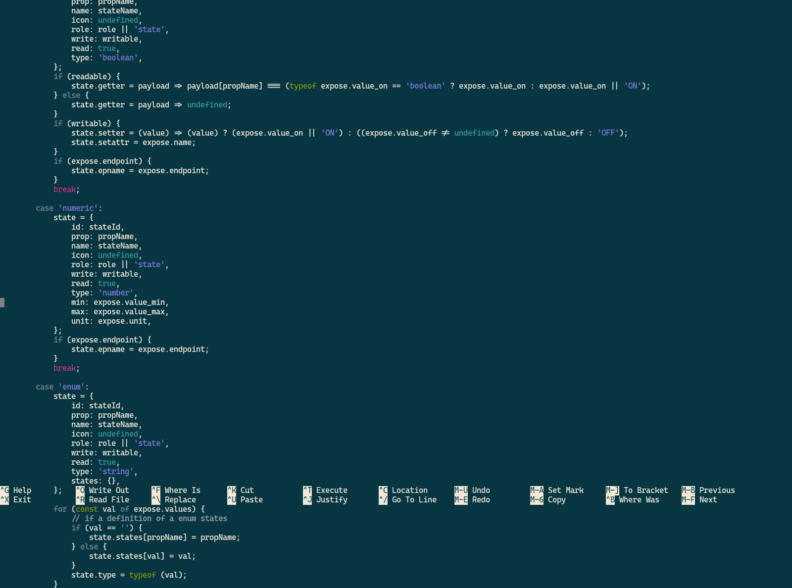Activate the ^\ Replace shortcut
Viewport: 792px width, 588px height.
(x=174, y=500)
